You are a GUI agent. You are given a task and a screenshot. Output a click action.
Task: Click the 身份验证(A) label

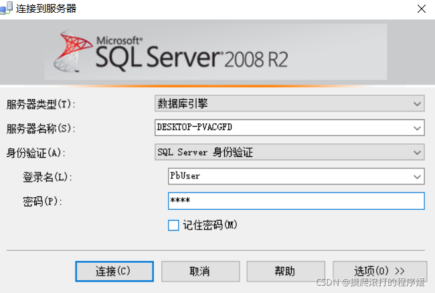(x=35, y=153)
